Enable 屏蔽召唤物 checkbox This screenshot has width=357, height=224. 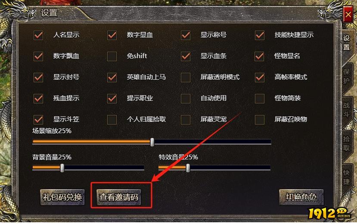click(260, 119)
